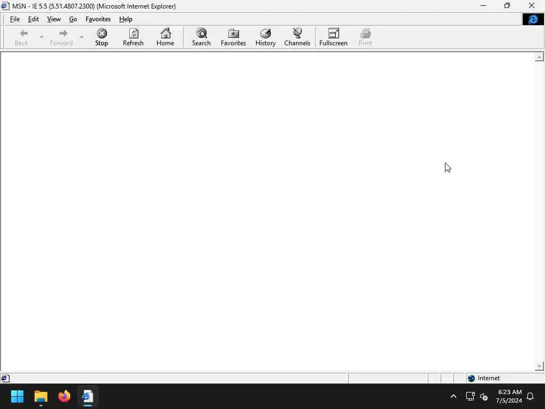Restore down the Internet Explorer window
This screenshot has width=545, height=409.
point(507,5)
